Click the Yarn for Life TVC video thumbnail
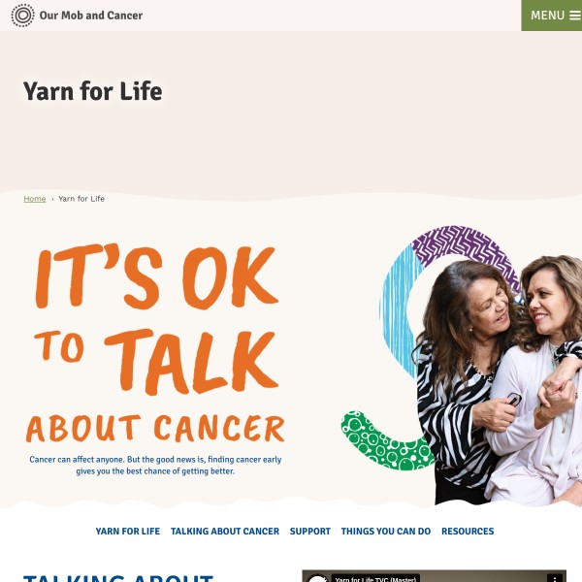This screenshot has width=582, height=582. [x=434, y=576]
